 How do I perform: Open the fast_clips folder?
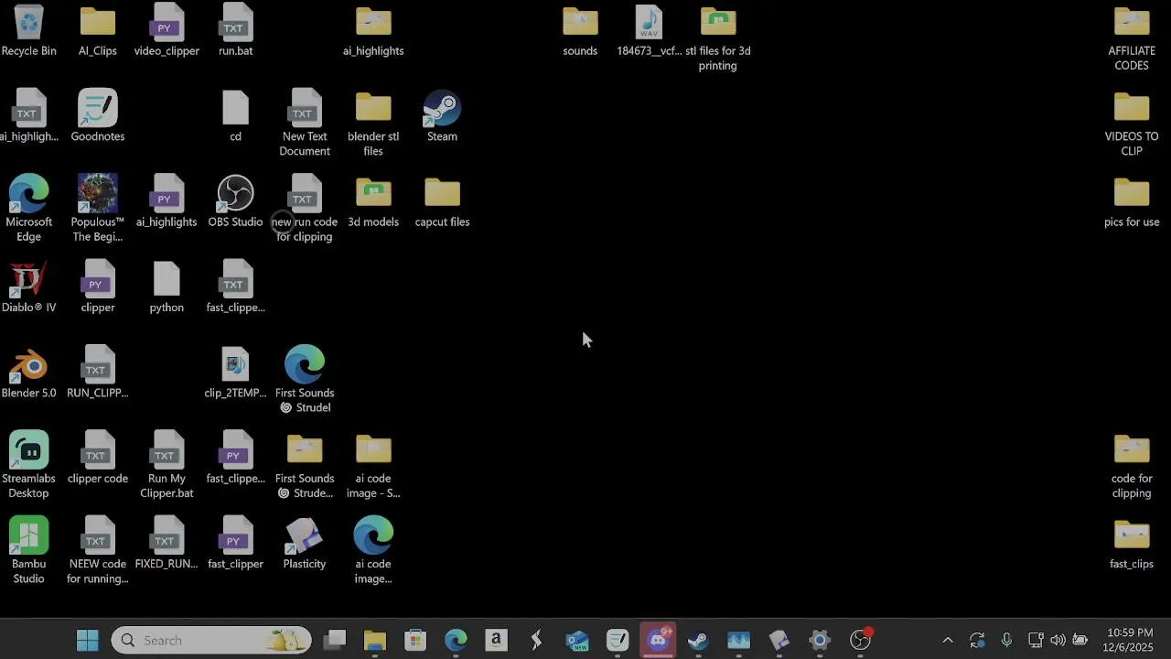[x=1132, y=543]
